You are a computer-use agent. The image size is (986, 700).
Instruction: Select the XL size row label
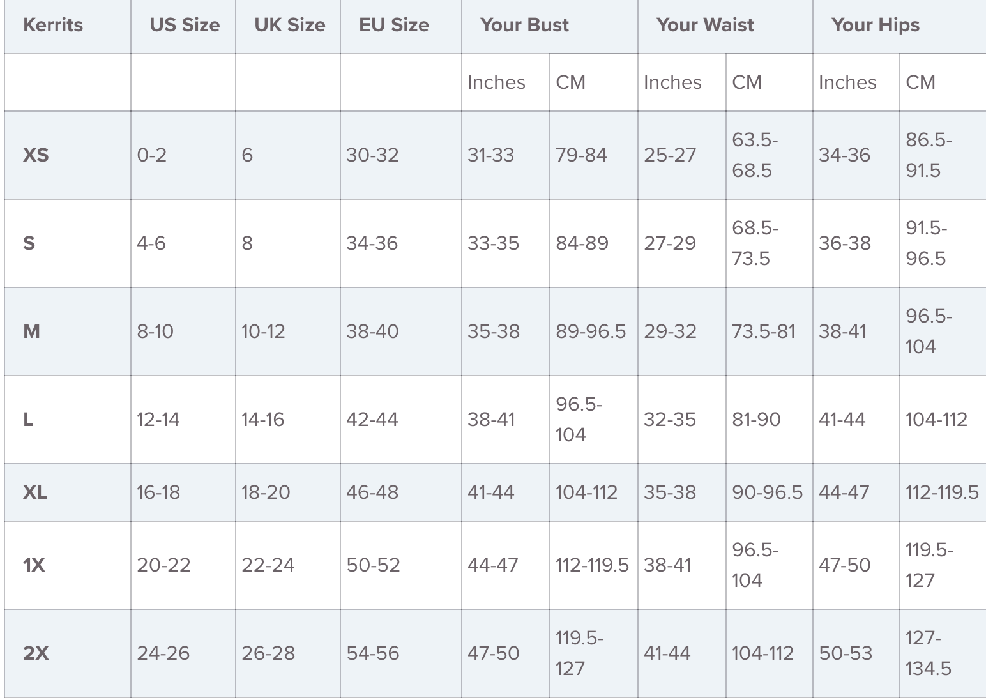[x=35, y=492]
